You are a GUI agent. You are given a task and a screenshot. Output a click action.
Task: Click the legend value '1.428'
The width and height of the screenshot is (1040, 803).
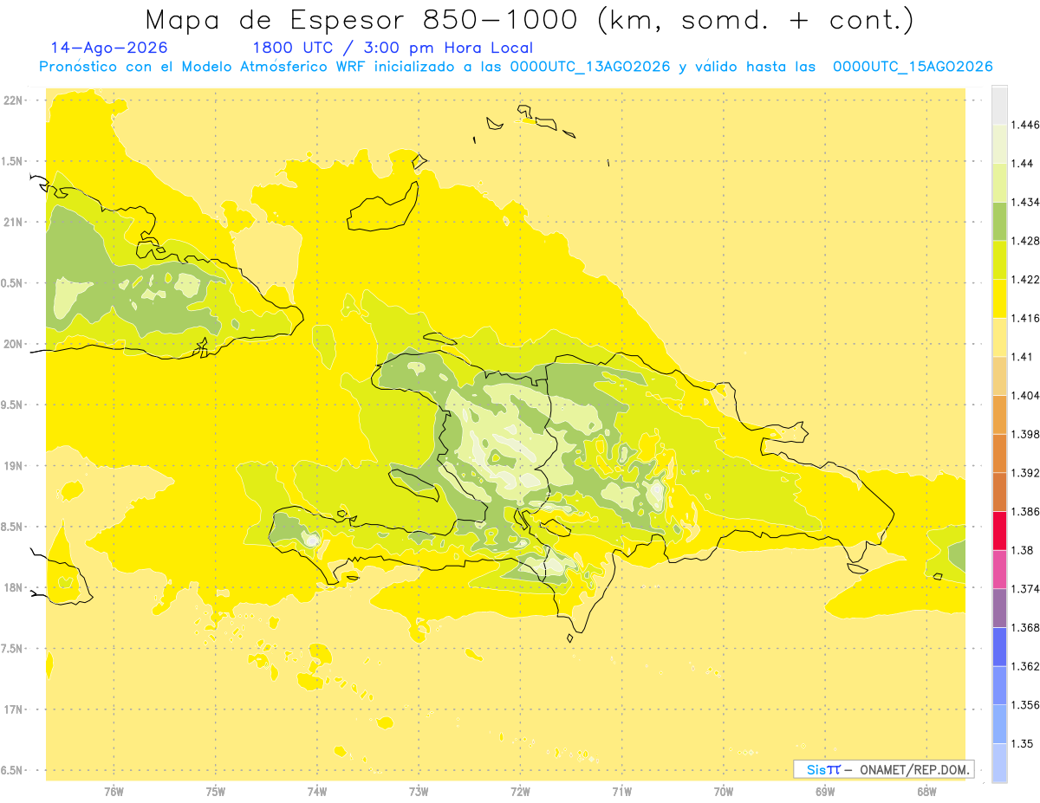tap(1024, 241)
